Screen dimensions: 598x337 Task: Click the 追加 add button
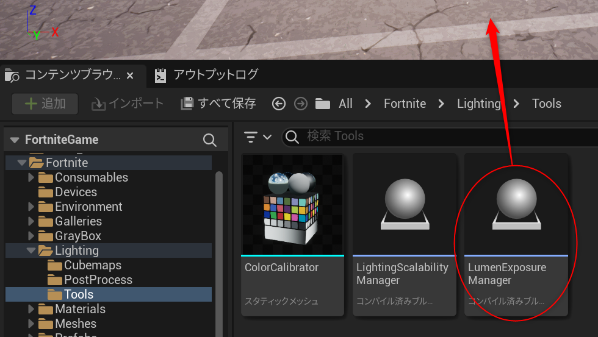point(45,104)
